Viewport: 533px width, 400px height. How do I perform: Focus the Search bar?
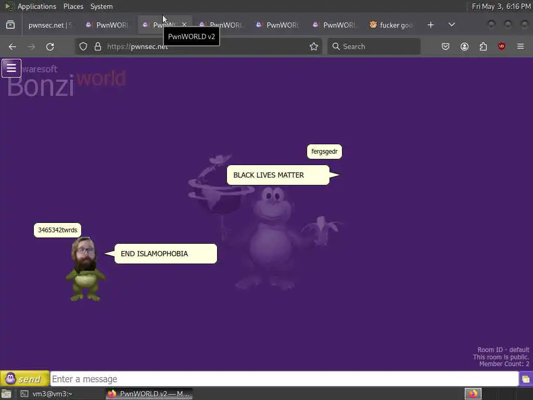point(374,46)
